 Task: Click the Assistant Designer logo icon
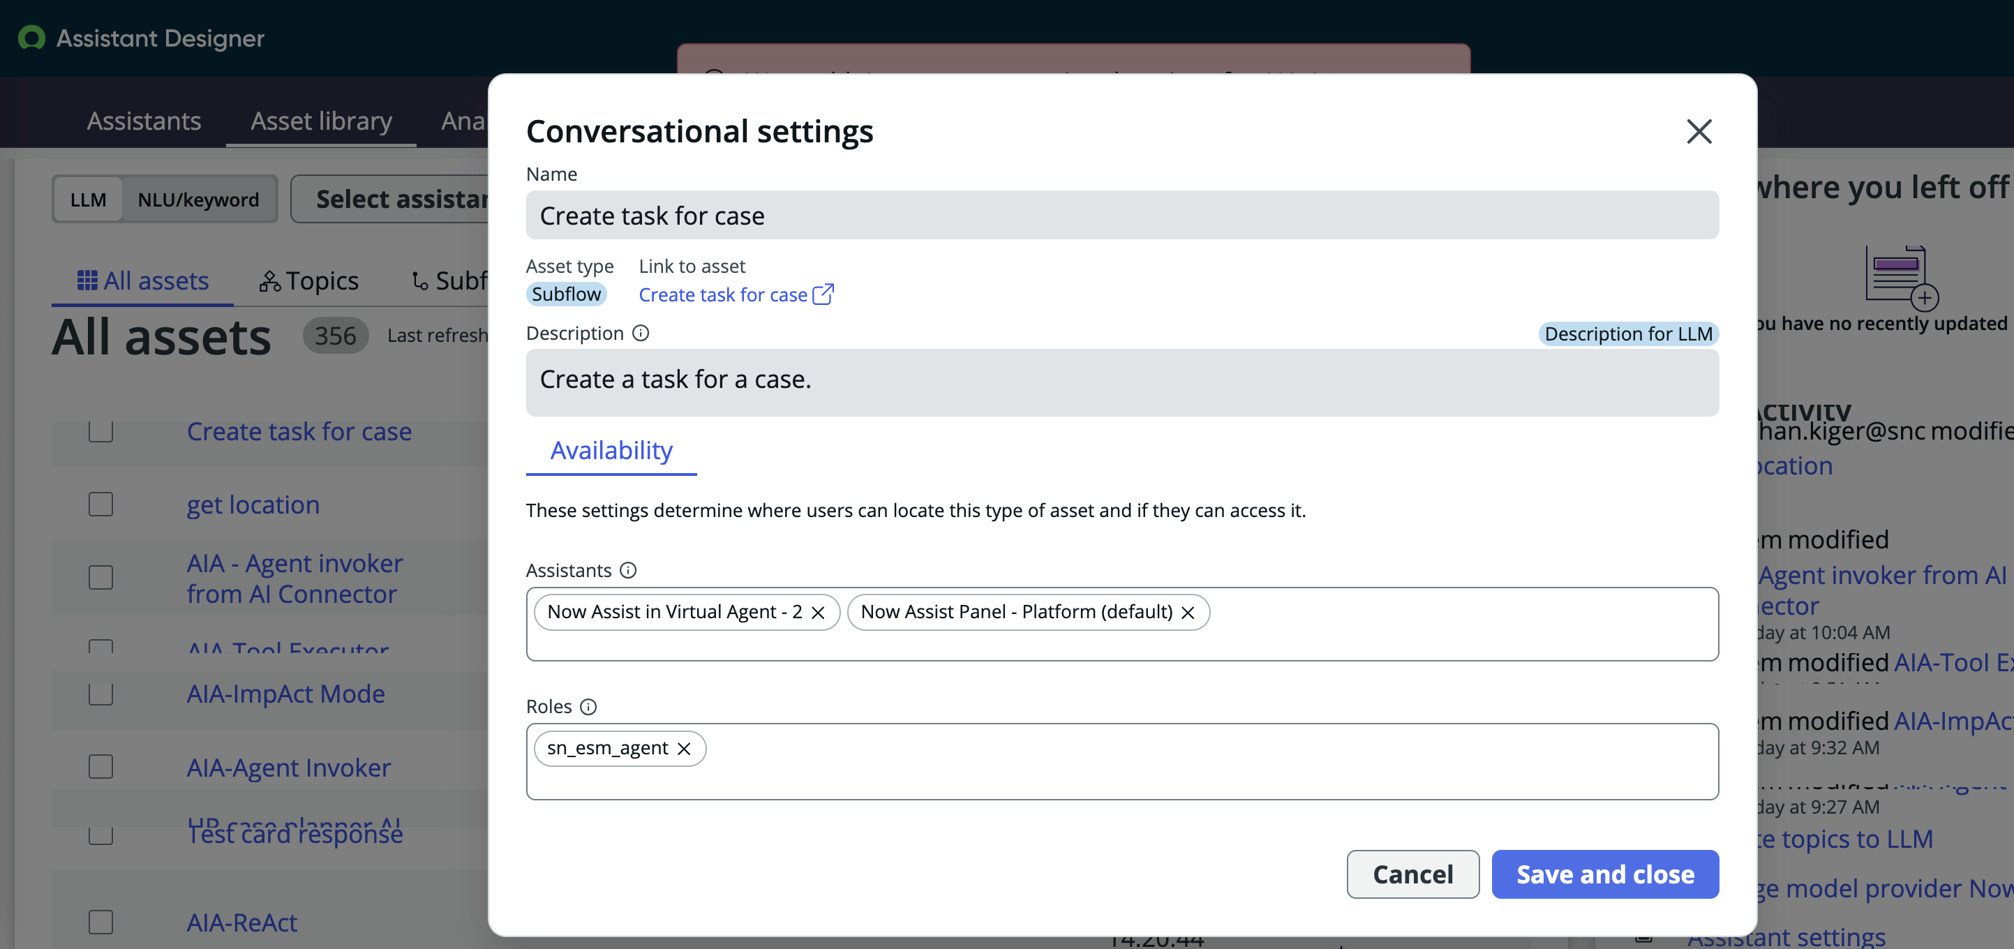click(x=31, y=38)
